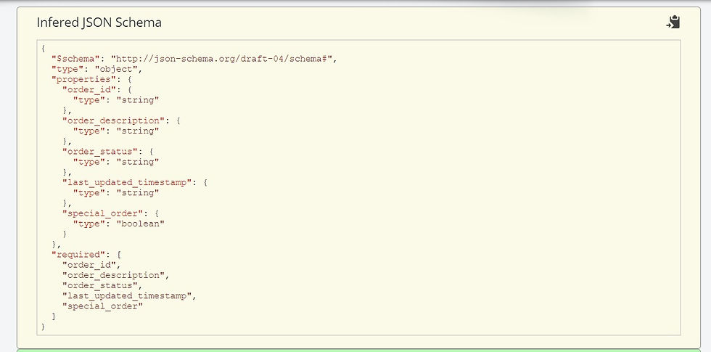Click the "$schema" key in the code
This screenshot has height=352, width=711.
click(x=75, y=59)
